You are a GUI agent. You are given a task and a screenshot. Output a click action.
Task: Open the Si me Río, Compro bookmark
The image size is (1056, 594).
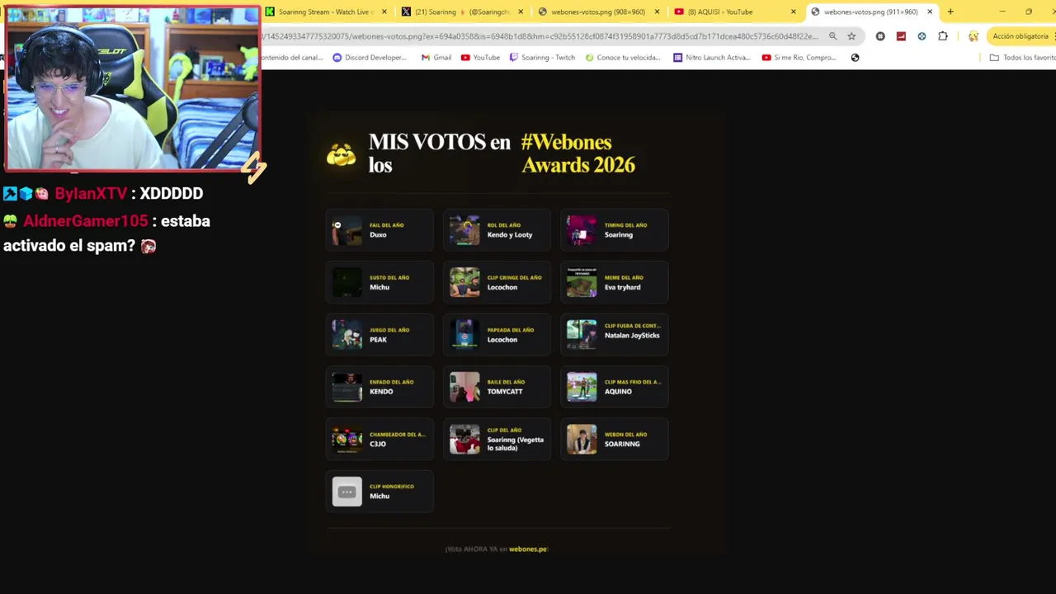click(799, 58)
